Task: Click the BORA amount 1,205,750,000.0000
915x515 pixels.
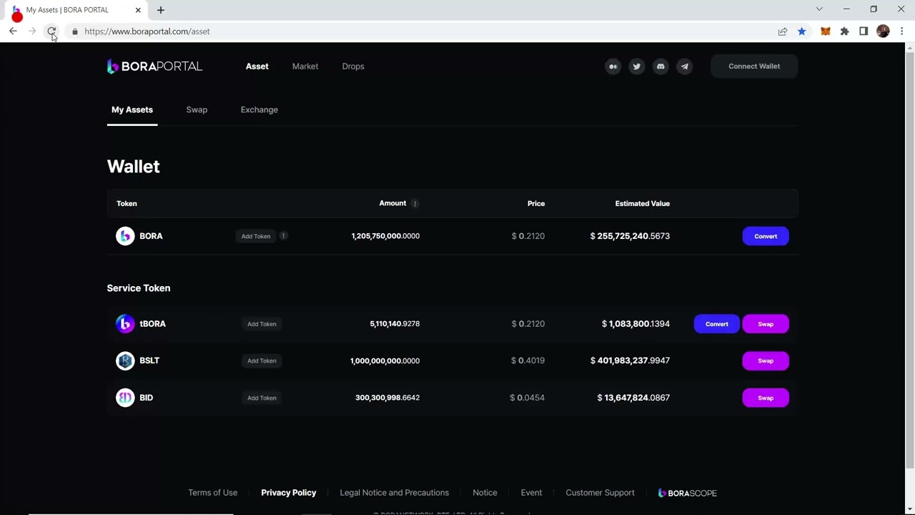Action: tap(385, 236)
